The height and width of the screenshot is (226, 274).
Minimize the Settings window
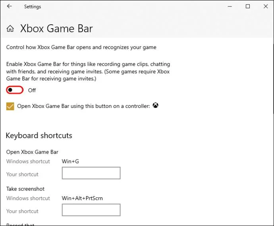pos(230,7)
